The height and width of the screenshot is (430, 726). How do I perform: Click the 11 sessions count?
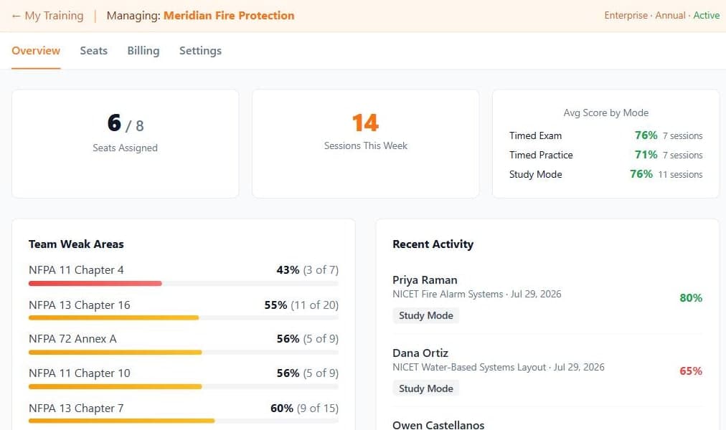(x=680, y=175)
